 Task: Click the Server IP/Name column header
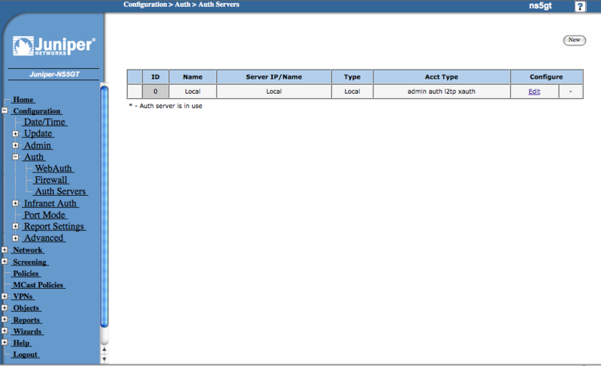[x=273, y=77]
